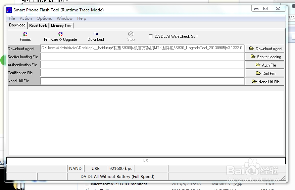Tick the checkbox beside Microsoft.VC90.CRT.manifest

tap(87, 184)
